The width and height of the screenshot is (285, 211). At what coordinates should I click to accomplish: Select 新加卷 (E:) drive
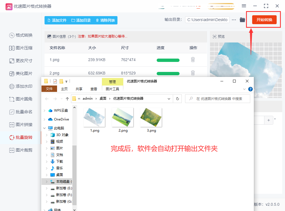pyautogui.click(x=61, y=188)
